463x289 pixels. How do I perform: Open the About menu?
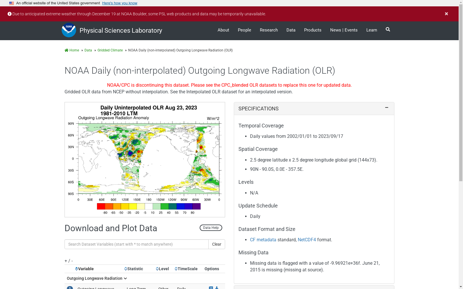[223, 30]
